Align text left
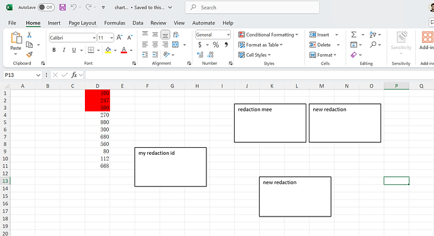Image resolution: width=434 pixels, height=236 pixels. click(145, 44)
